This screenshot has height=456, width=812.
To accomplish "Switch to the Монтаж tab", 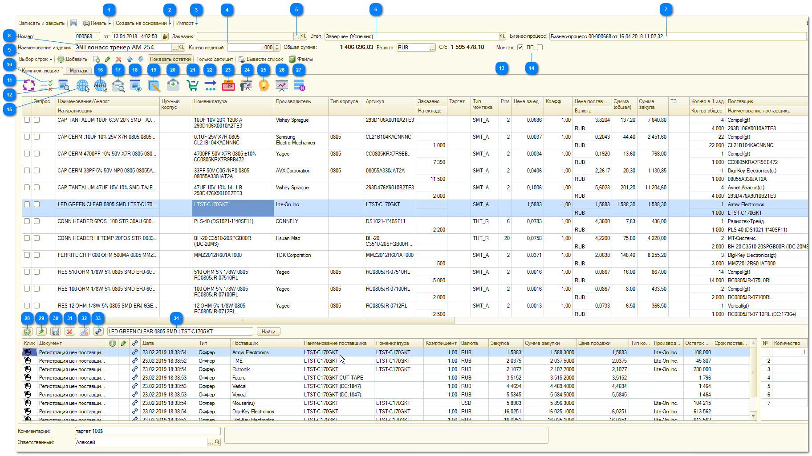I will pyautogui.click(x=78, y=71).
